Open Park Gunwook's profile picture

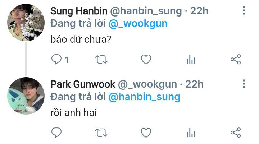(26, 96)
